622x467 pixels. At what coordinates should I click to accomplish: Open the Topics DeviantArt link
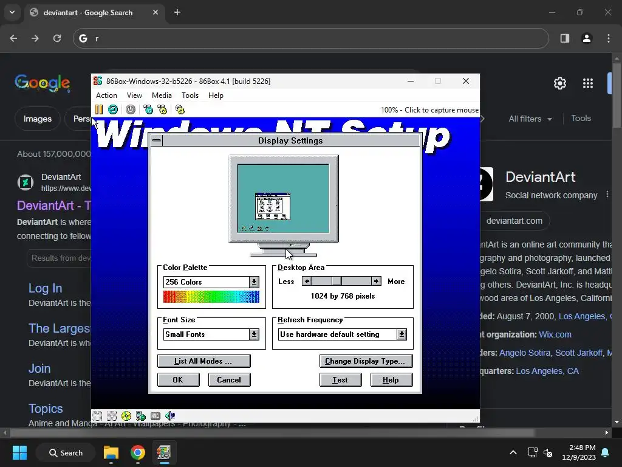click(46, 409)
